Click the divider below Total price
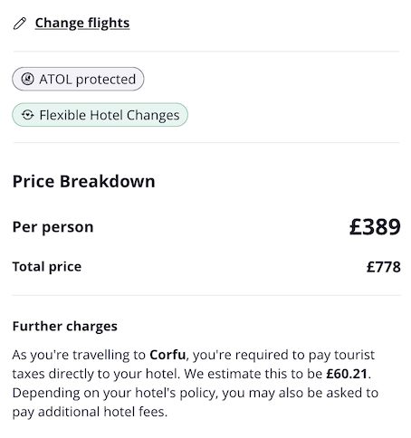411x438 pixels. click(206, 295)
